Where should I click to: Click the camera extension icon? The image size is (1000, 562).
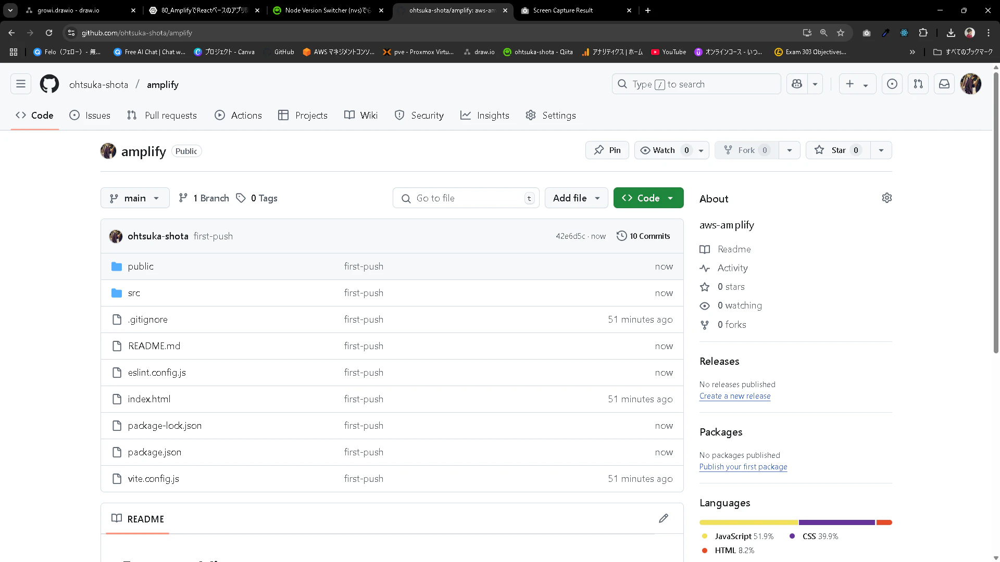click(x=867, y=33)
